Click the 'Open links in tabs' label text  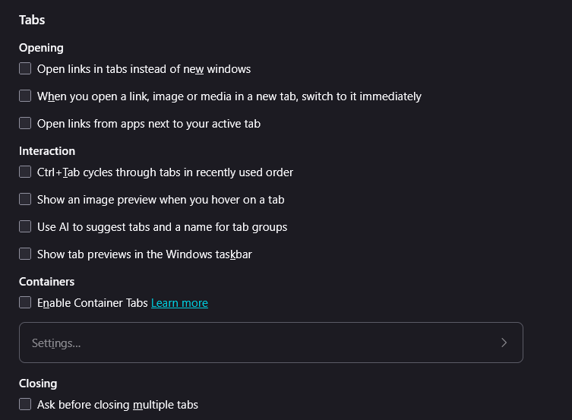(x=144, y=69)
